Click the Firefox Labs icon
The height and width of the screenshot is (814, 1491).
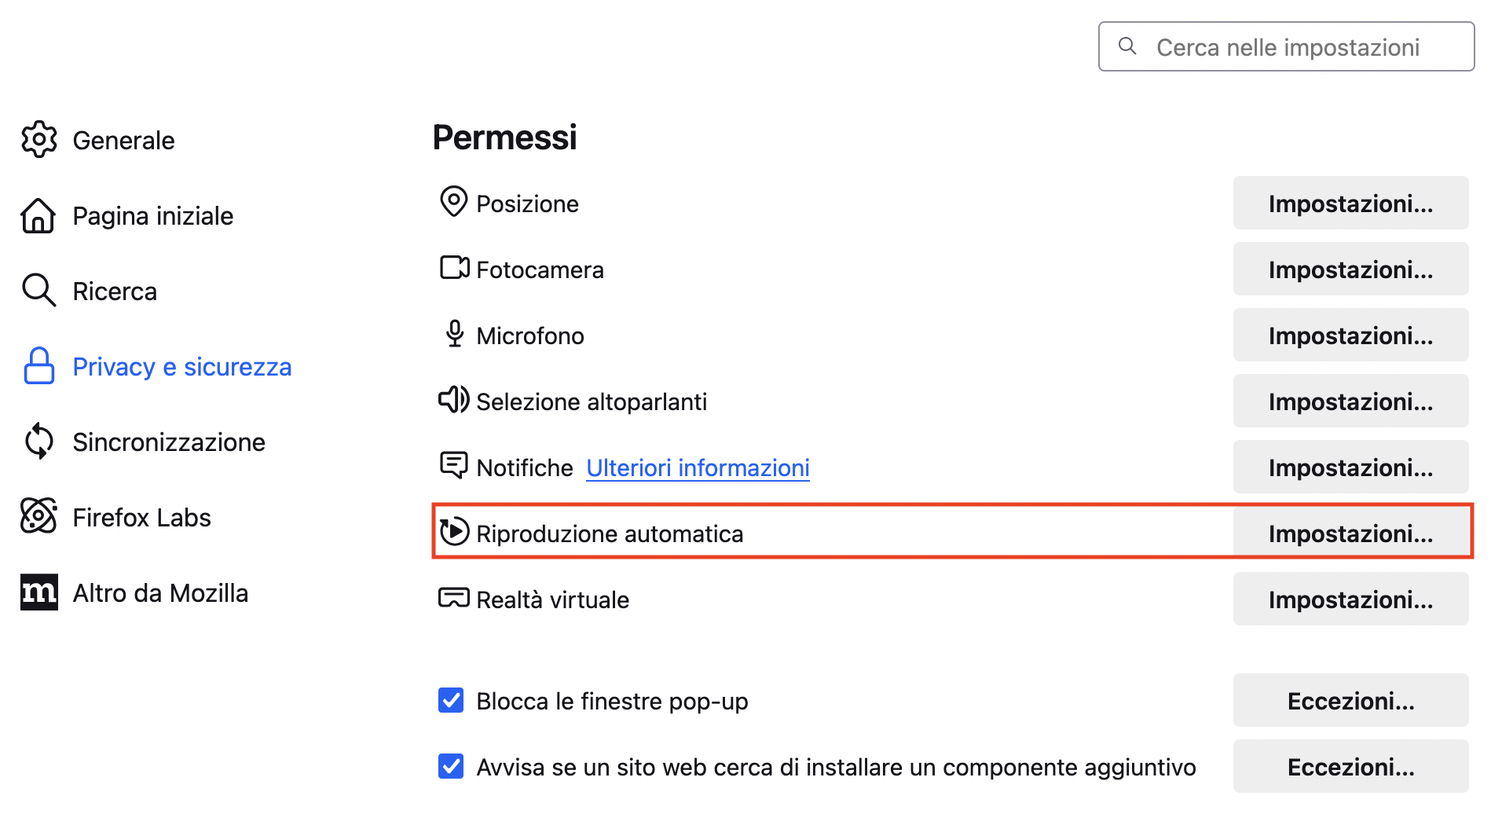coord(38,516)
